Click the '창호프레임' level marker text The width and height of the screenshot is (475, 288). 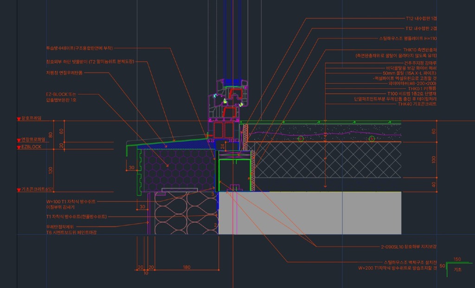coord(31,118)
